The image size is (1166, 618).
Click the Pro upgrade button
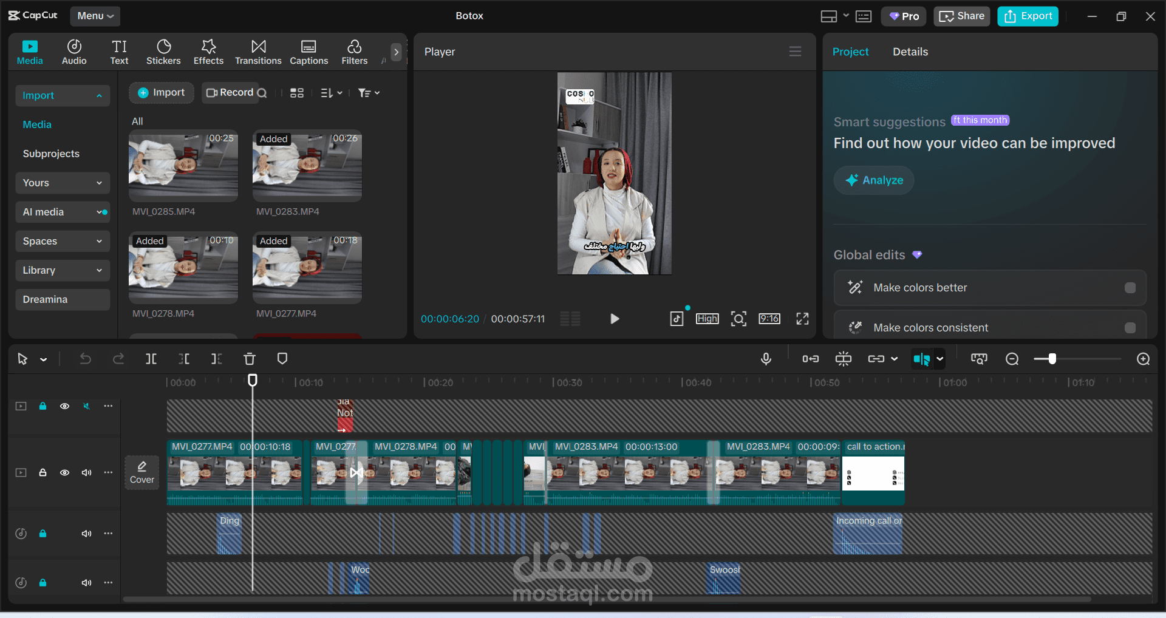(x=904, y=16)
